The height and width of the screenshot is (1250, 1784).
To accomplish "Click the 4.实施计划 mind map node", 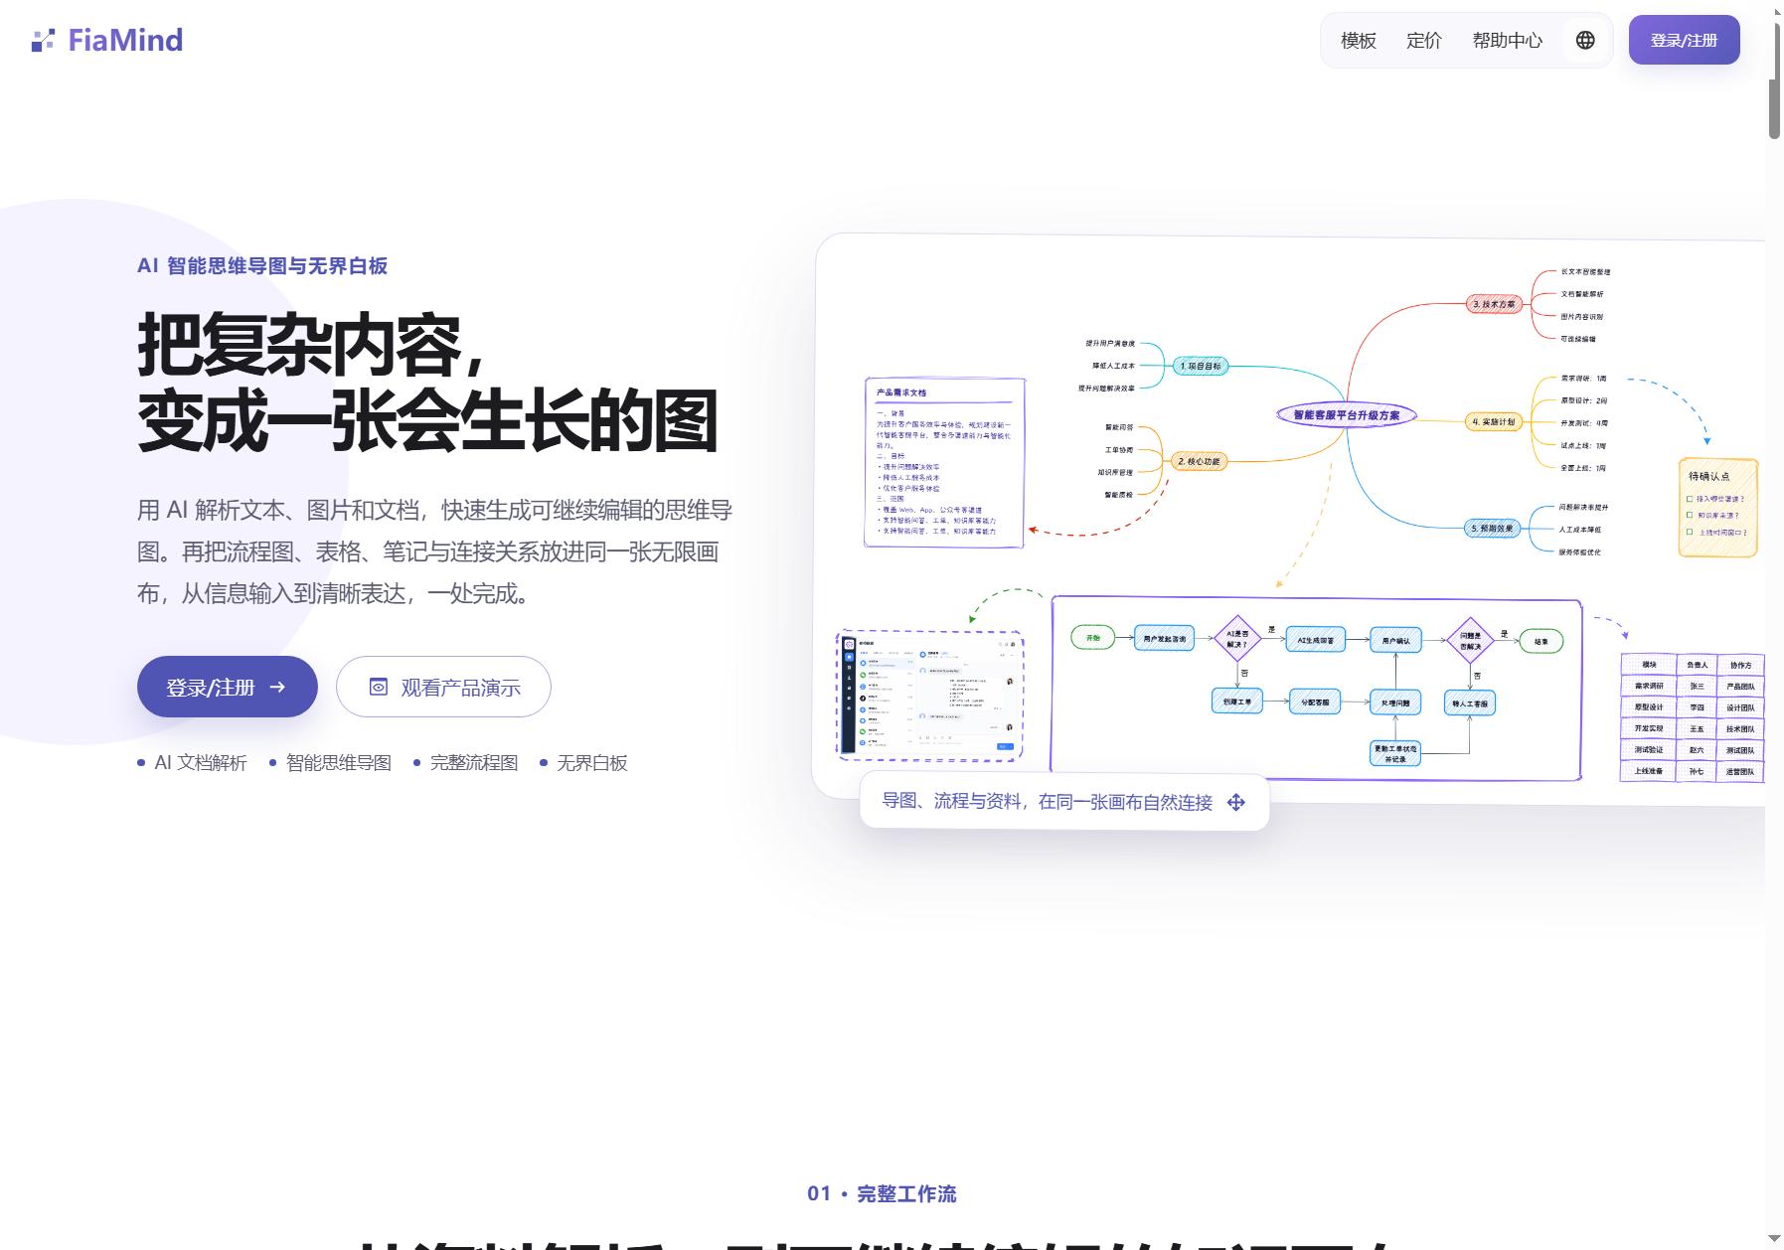I will tap(1494, 421).
